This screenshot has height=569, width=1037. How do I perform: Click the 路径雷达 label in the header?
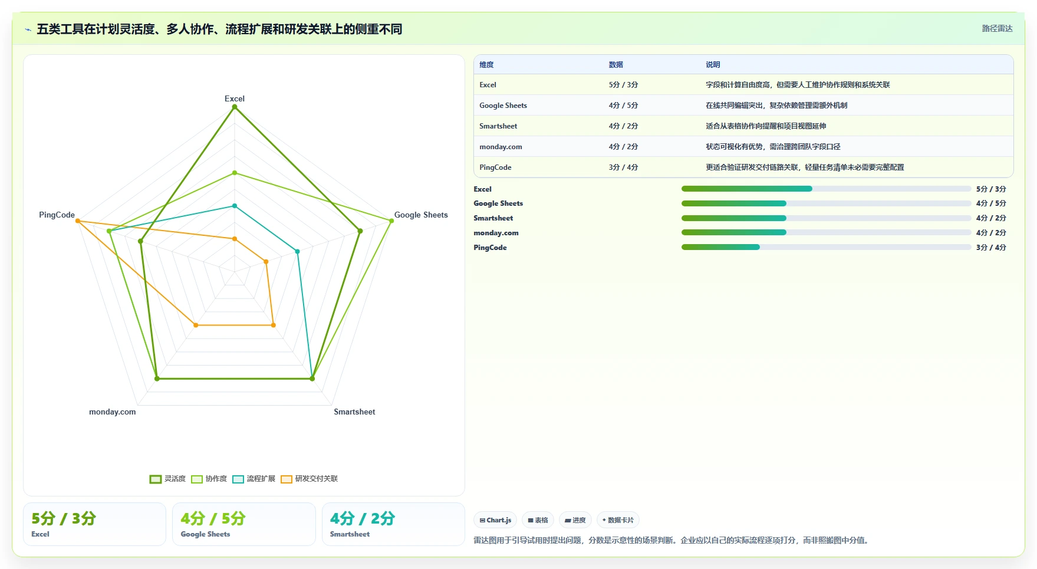point(997,29)
